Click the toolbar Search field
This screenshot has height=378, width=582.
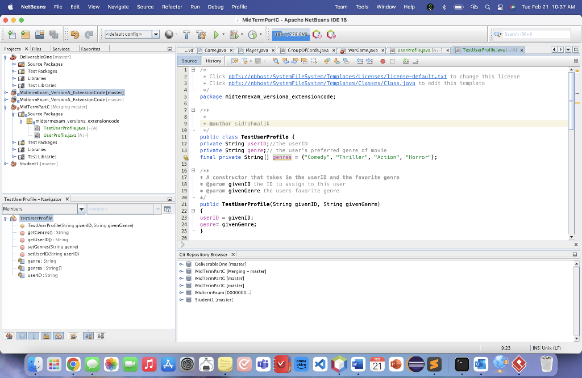tap(537, 34)
